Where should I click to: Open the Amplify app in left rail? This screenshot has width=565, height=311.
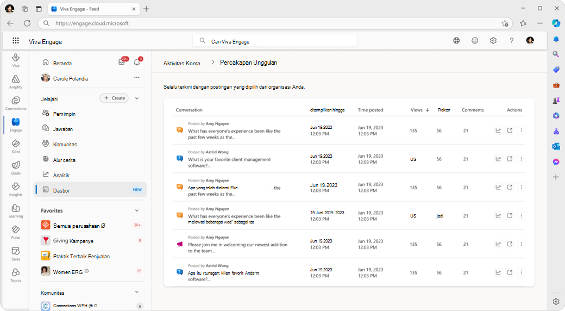pos(16,82)
